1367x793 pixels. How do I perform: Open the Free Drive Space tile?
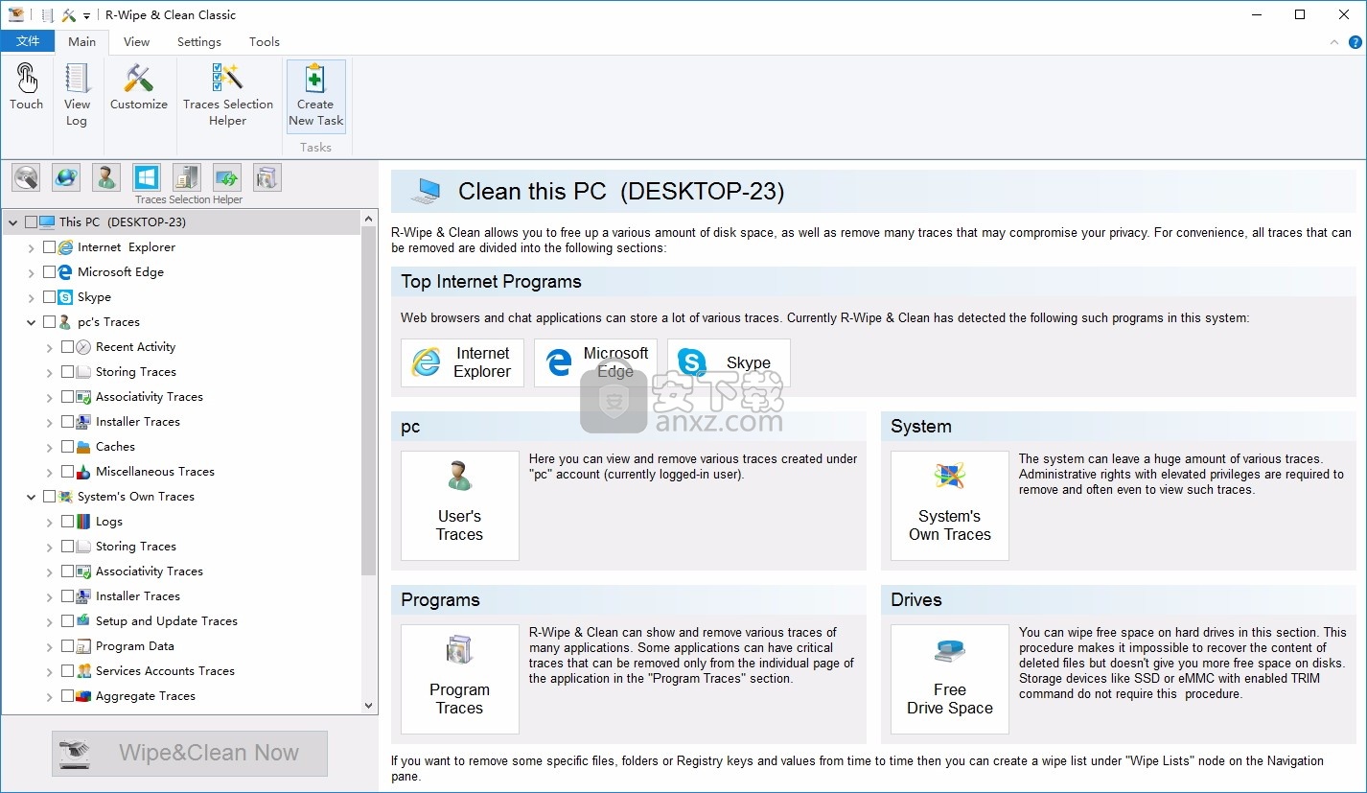click(950, 679)
